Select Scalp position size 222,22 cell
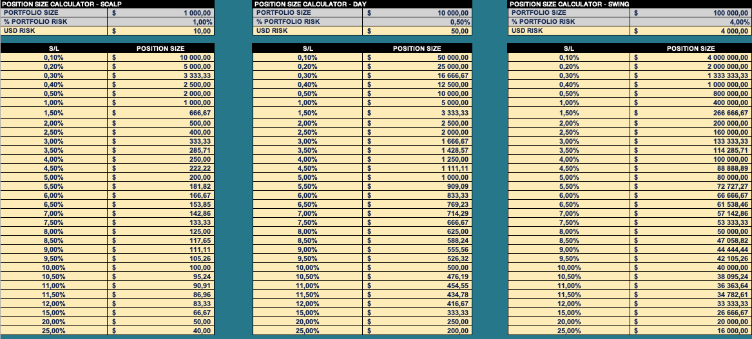Image resolution: width=752 pixels, height=339 pixels. (160, 168)
